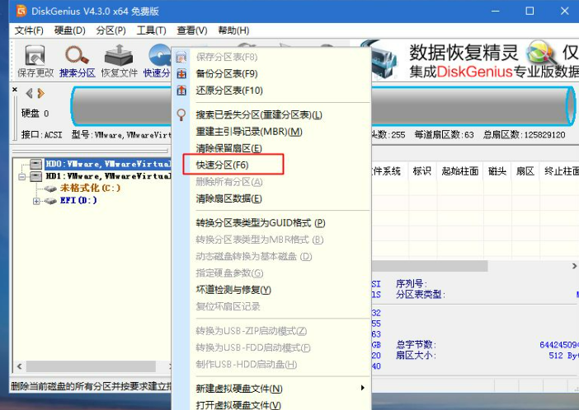Click the 搜索分区 (Search Partition) toolbar icon
This screenshot has height=410, width=579.
pos(77,58)
